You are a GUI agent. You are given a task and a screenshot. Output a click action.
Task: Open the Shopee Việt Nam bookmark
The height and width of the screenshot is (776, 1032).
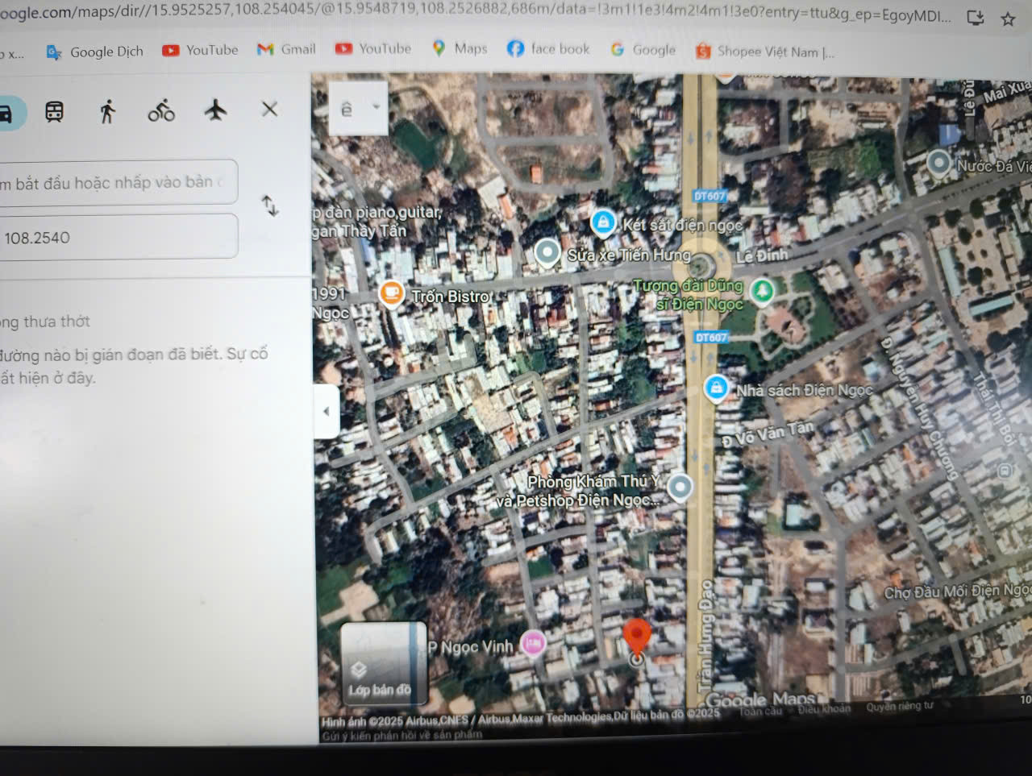[x=764, y=52]
